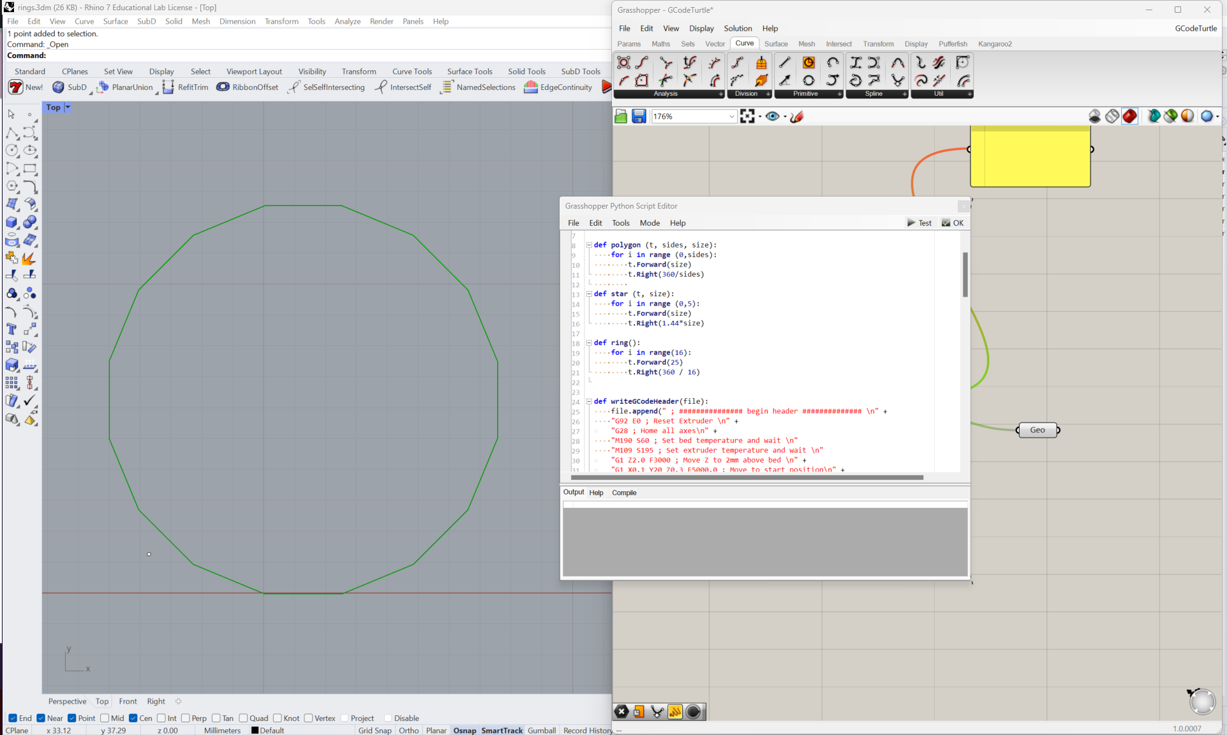Viewport: 1227px width, 735px height.
Task: Switch to the Params tab in Grasshopper
Action: coord(628,43)
